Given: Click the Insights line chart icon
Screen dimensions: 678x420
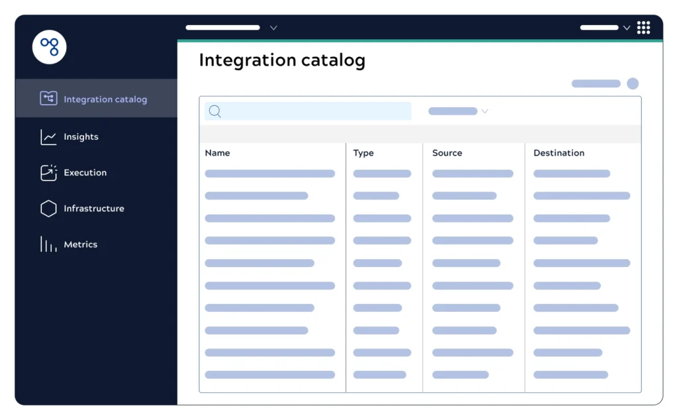Looking at the screenshot, I should pyautogui.click(x=48, y=137).
